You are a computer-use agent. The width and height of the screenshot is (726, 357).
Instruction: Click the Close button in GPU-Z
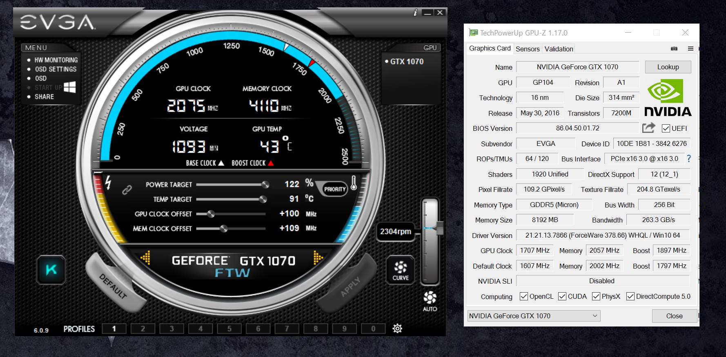[x=674, y=316]
